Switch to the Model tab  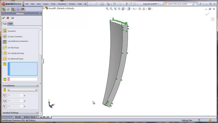point(18,117)
